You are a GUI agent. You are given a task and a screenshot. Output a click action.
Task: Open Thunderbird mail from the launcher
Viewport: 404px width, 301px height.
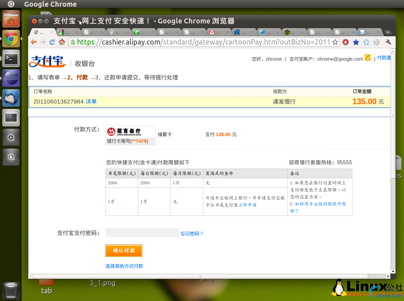point(11,98)
